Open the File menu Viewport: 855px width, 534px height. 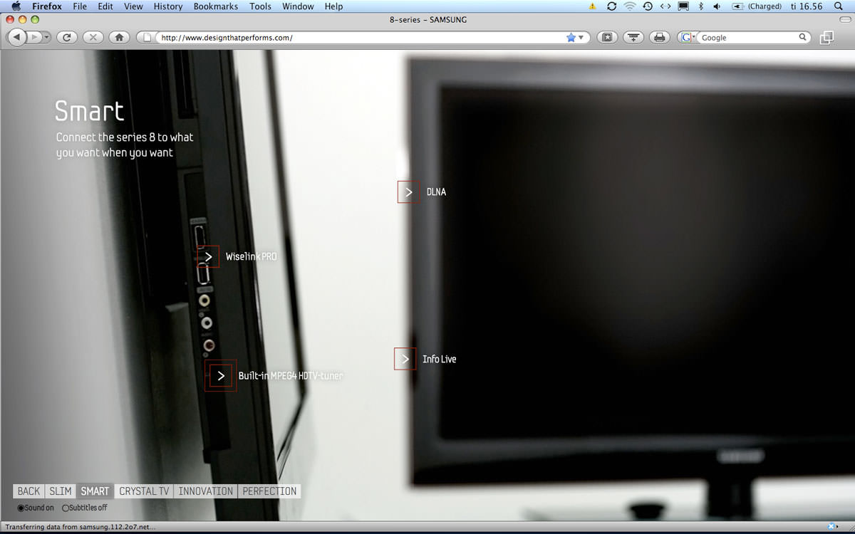(x=80, y=6)
